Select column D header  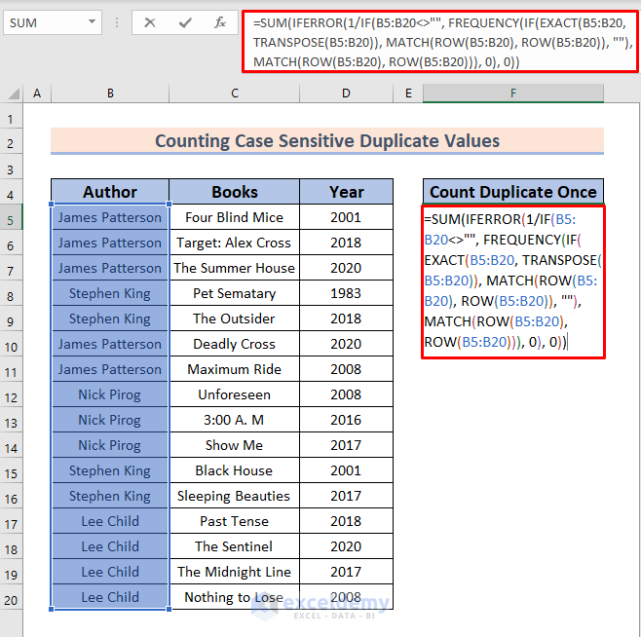pos(346,94)
